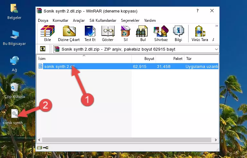This screenshot has height=158, width=247.
Task: Expand hidden toolbar buttons chevron
Action: 217,26
